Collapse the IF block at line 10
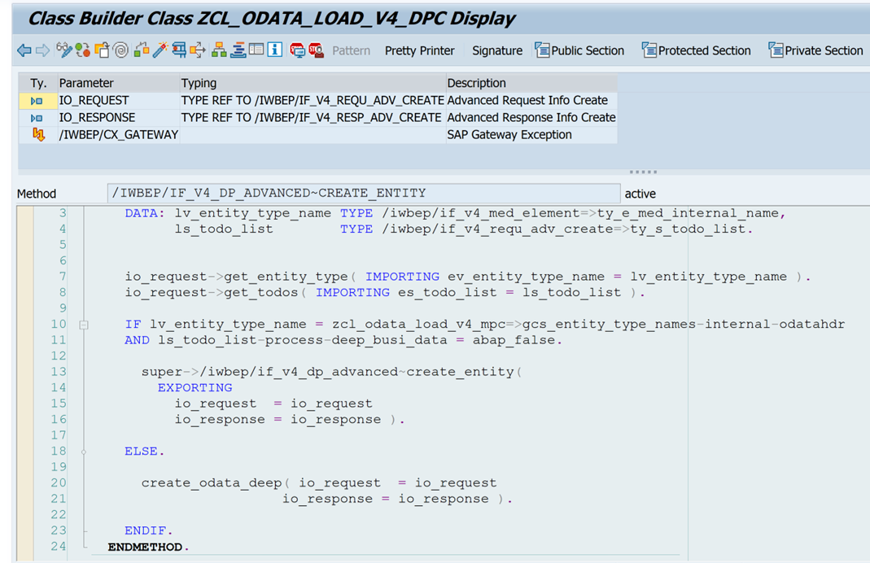 pos(83,325)
